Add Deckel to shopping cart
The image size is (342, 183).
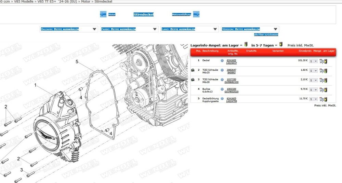click(x=321, y=61)
